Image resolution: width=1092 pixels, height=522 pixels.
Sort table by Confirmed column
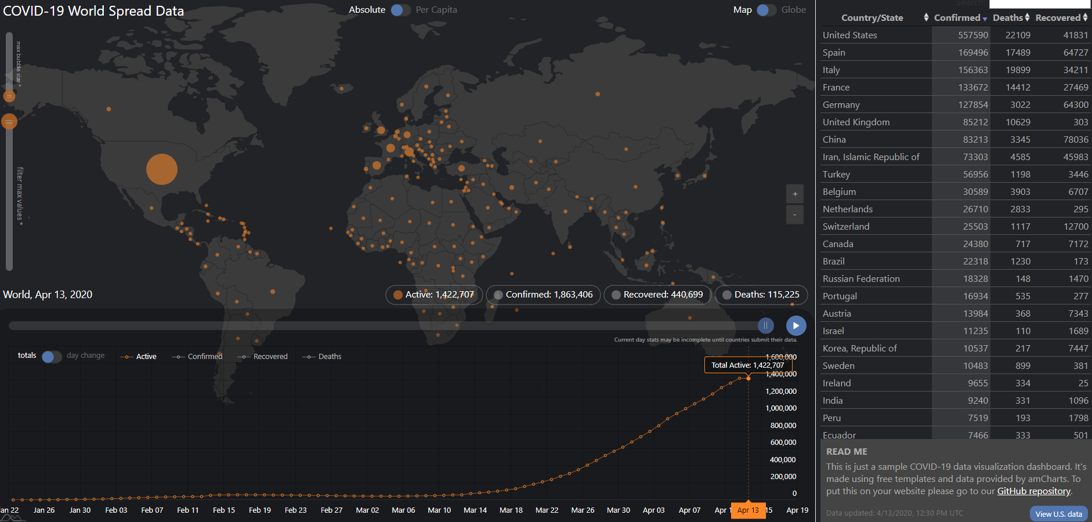point(960,18)
